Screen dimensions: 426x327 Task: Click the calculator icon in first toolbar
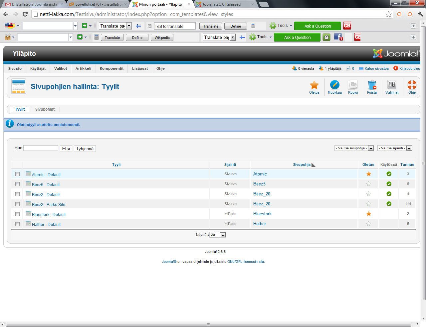[x=253, y=26]
